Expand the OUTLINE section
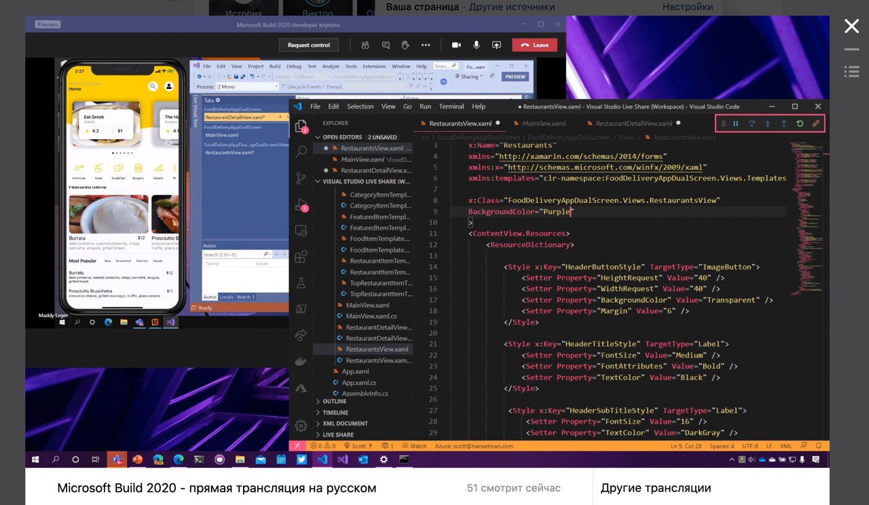The height and width of the screenshot is (505, 869). pyautogui.click(x=334, y=401)
